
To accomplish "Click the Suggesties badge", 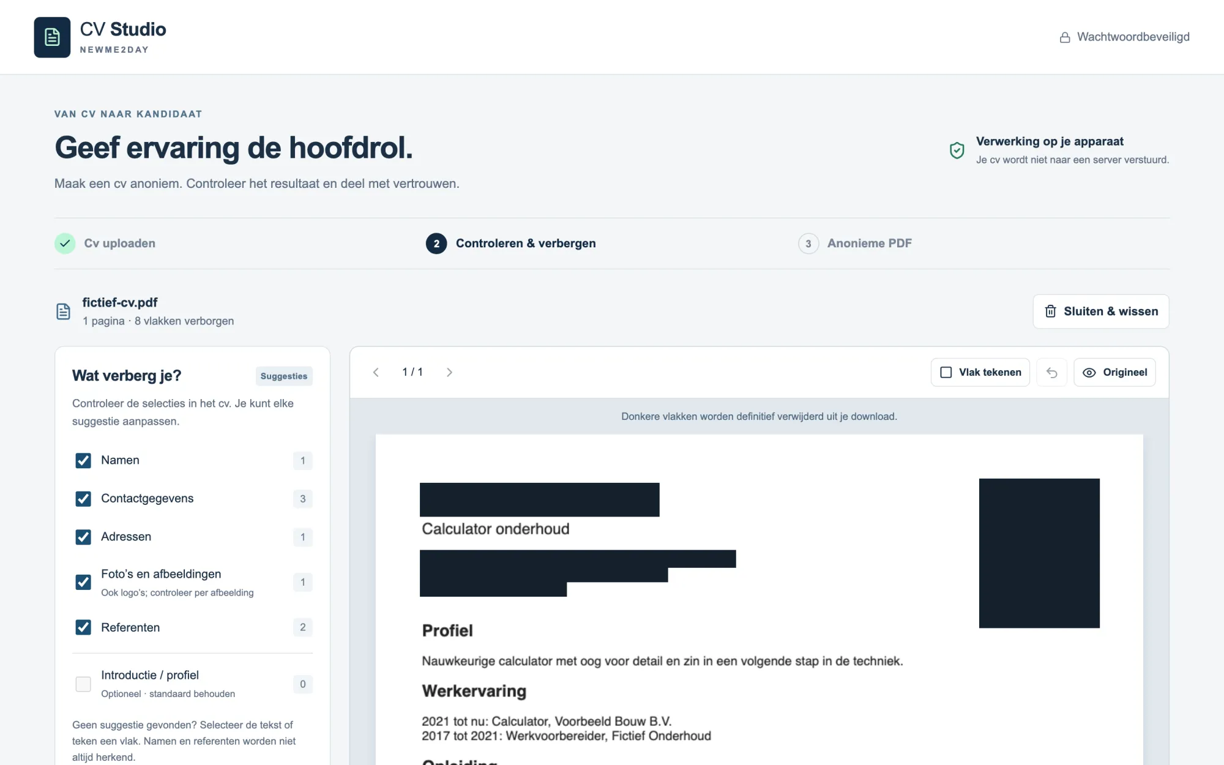I will [284, 376].
